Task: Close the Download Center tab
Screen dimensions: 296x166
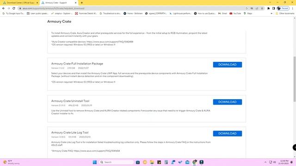Action: coord(37,3)
